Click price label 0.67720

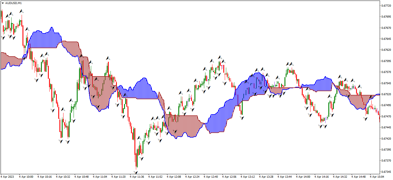coord(386,5)
